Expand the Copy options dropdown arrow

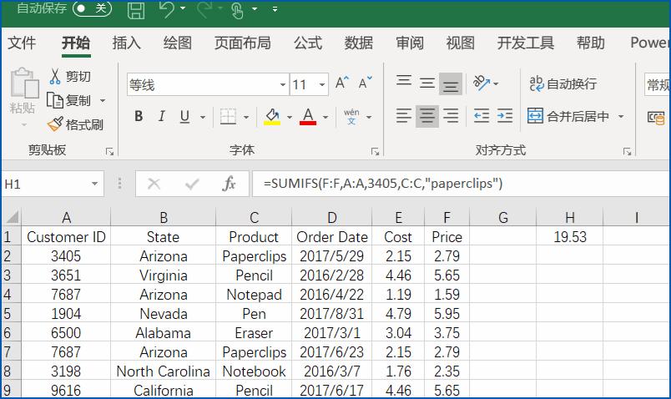103,101
